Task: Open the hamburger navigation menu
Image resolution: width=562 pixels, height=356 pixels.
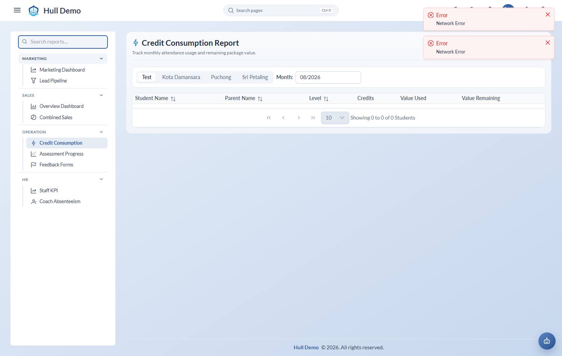Action: [17, 10]
